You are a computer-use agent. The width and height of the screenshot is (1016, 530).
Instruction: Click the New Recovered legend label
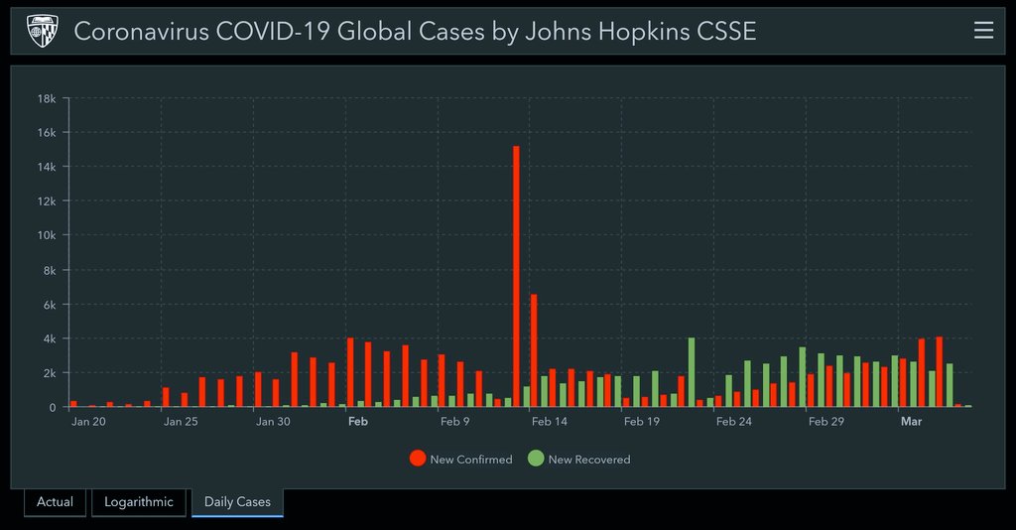[589, 460]
